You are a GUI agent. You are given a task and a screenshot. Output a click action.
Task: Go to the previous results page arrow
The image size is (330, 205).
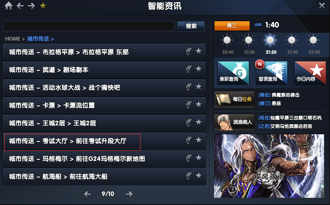point(88,194)
